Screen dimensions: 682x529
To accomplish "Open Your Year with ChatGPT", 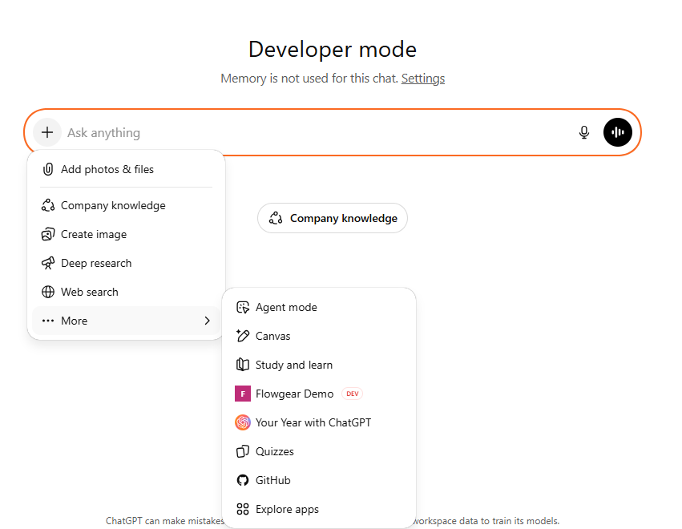I will (313, 422).
